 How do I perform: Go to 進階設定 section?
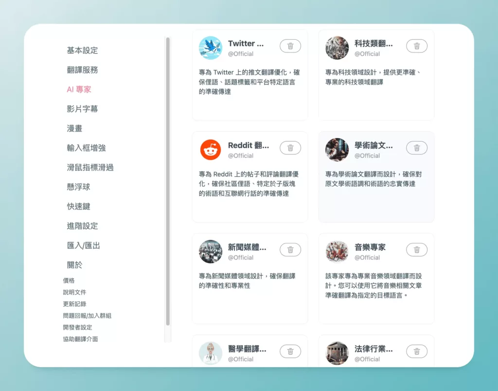click(82, 226)
